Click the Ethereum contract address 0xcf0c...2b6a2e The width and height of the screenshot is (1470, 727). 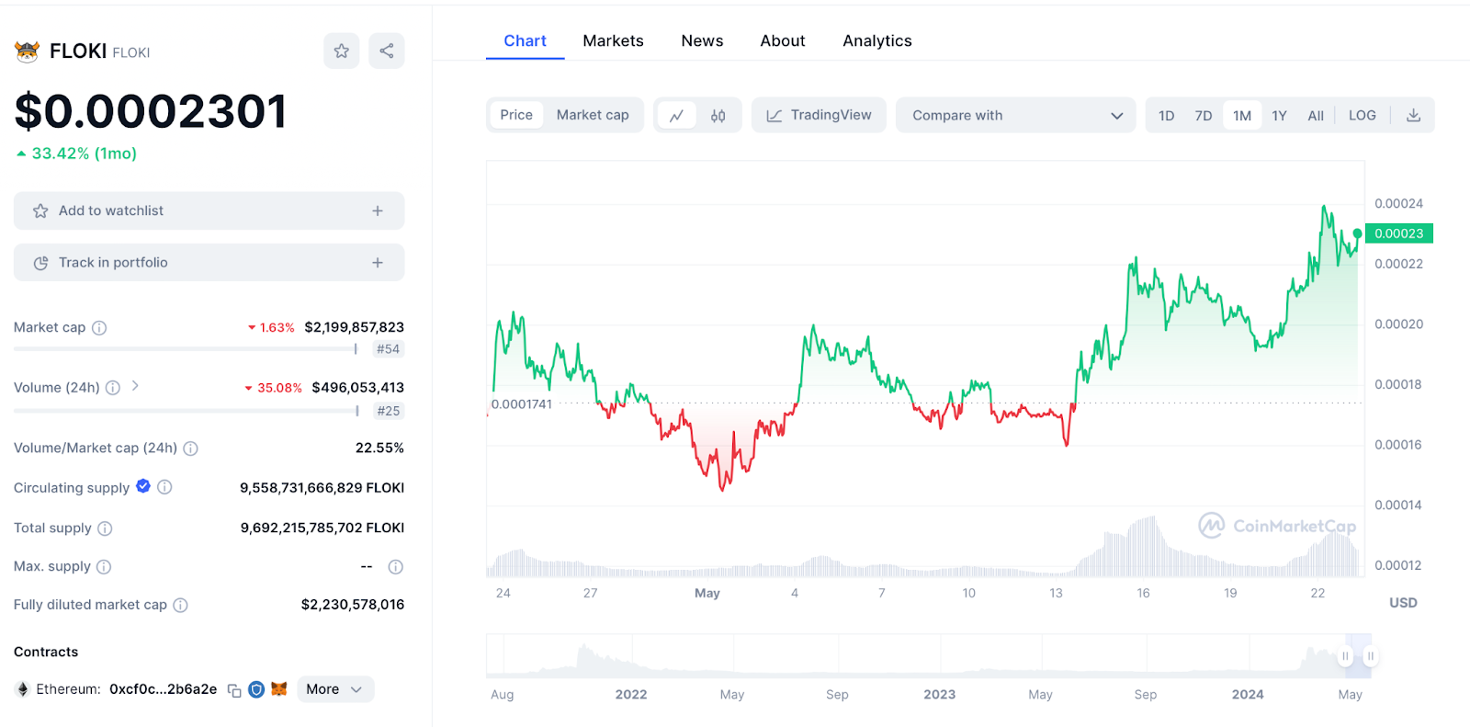click(164, 689)
